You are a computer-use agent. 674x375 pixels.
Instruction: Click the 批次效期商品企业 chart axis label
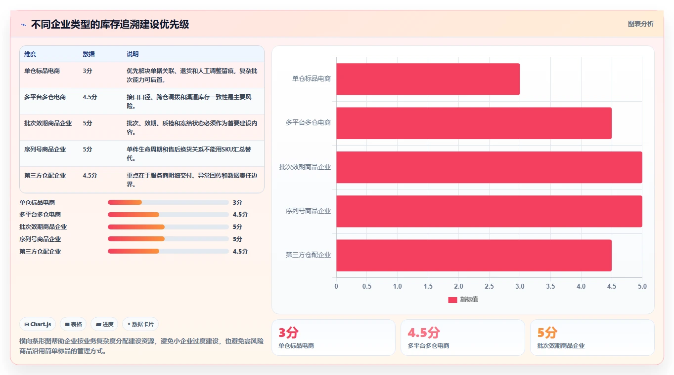[x=305, y=167]
